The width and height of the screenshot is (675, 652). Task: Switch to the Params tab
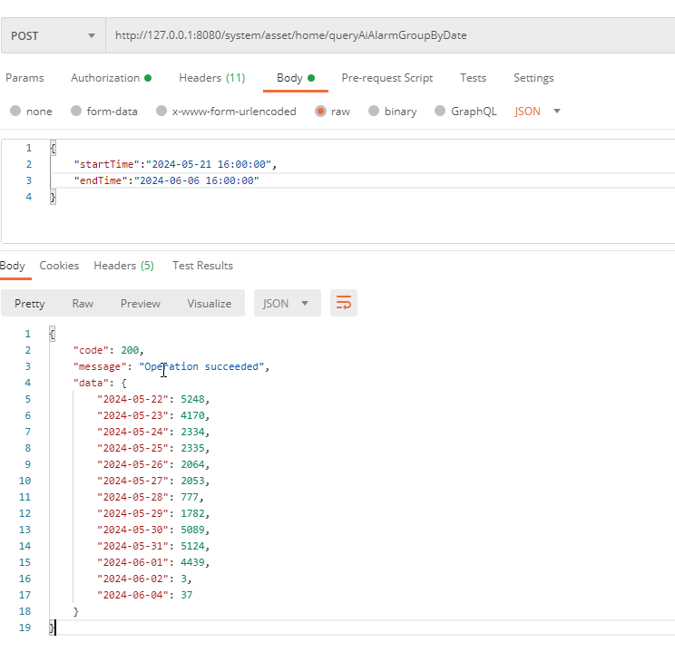(24, 78)
